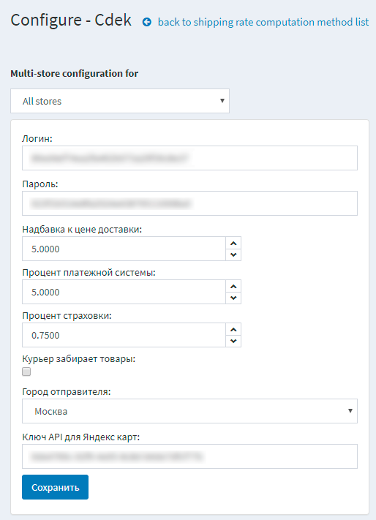Click the back arrow circle icon
This screenshot has height=520, width=376.
coord(147,22)
